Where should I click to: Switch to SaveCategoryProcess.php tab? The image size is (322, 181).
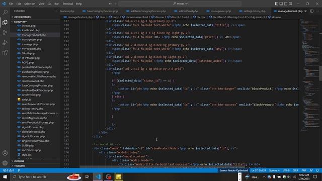click(100, 11)
